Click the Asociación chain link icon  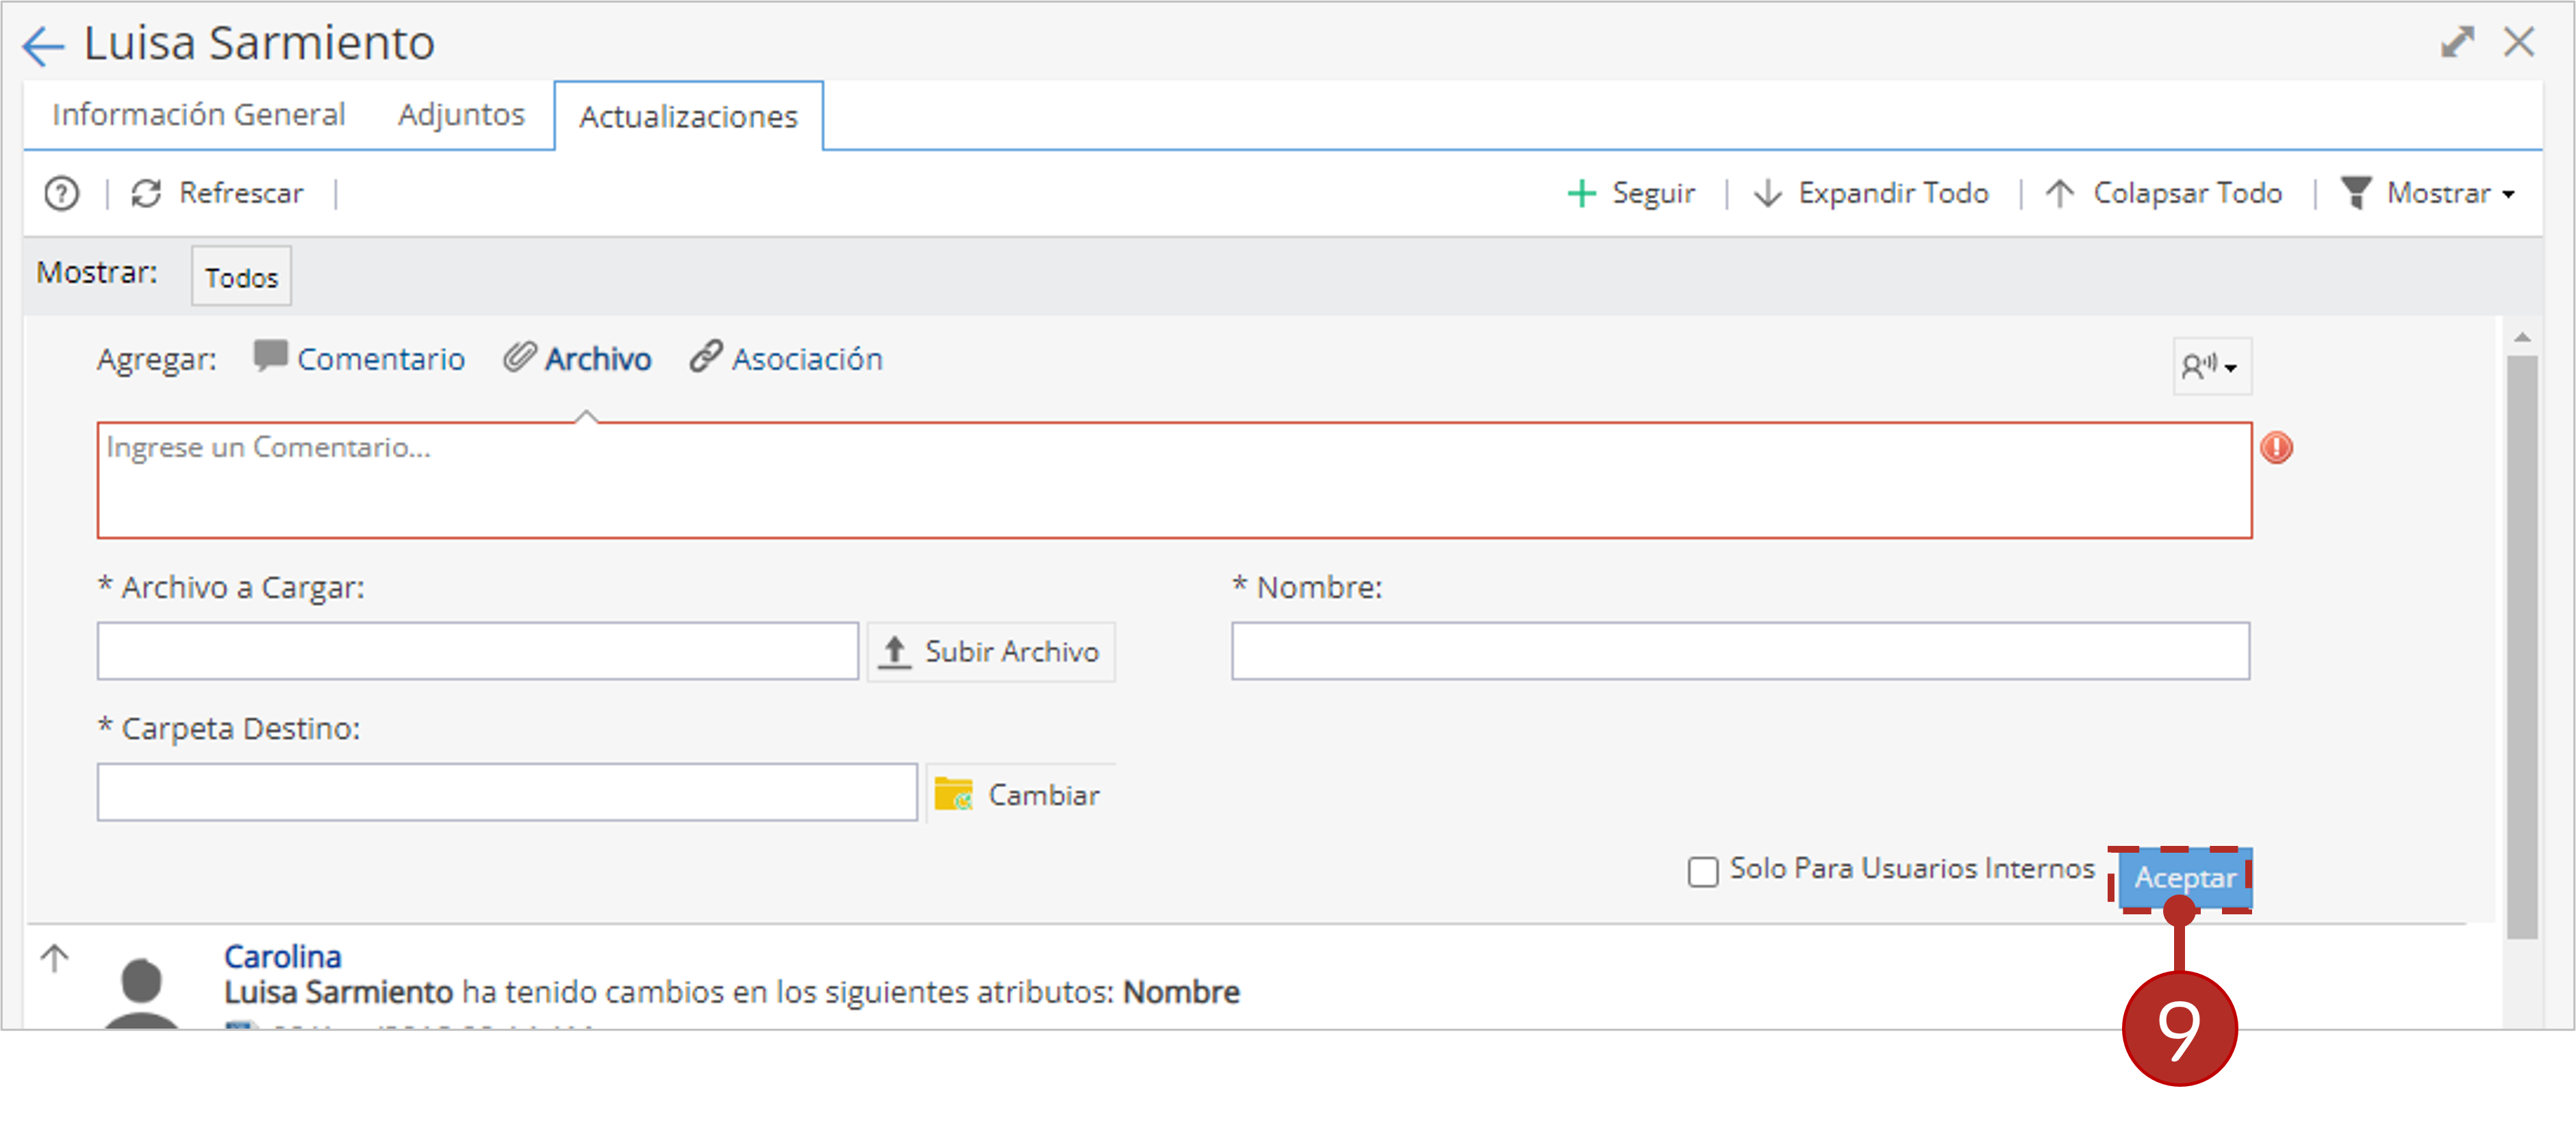click(x=706, y=357)
